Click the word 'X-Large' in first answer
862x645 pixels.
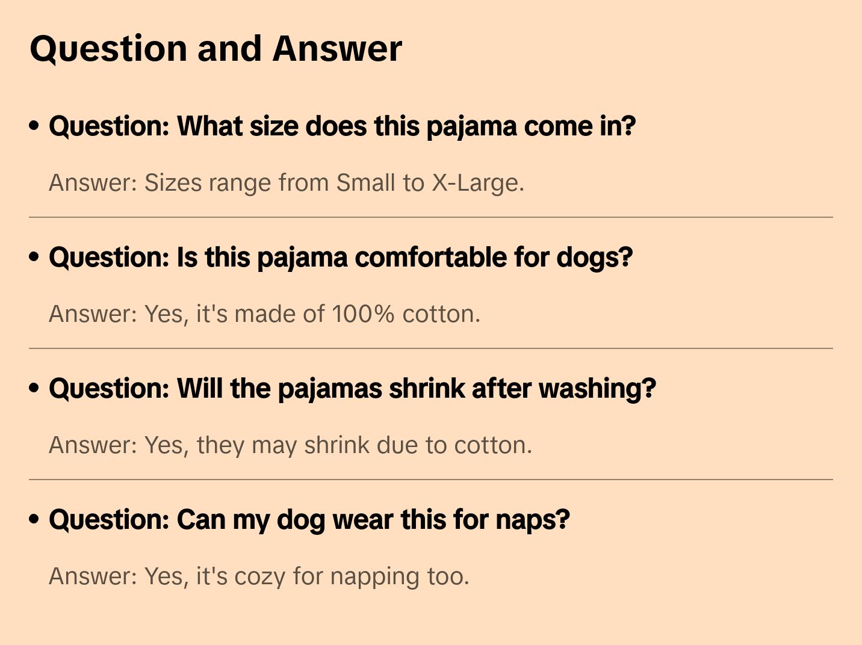click(477, 183)
